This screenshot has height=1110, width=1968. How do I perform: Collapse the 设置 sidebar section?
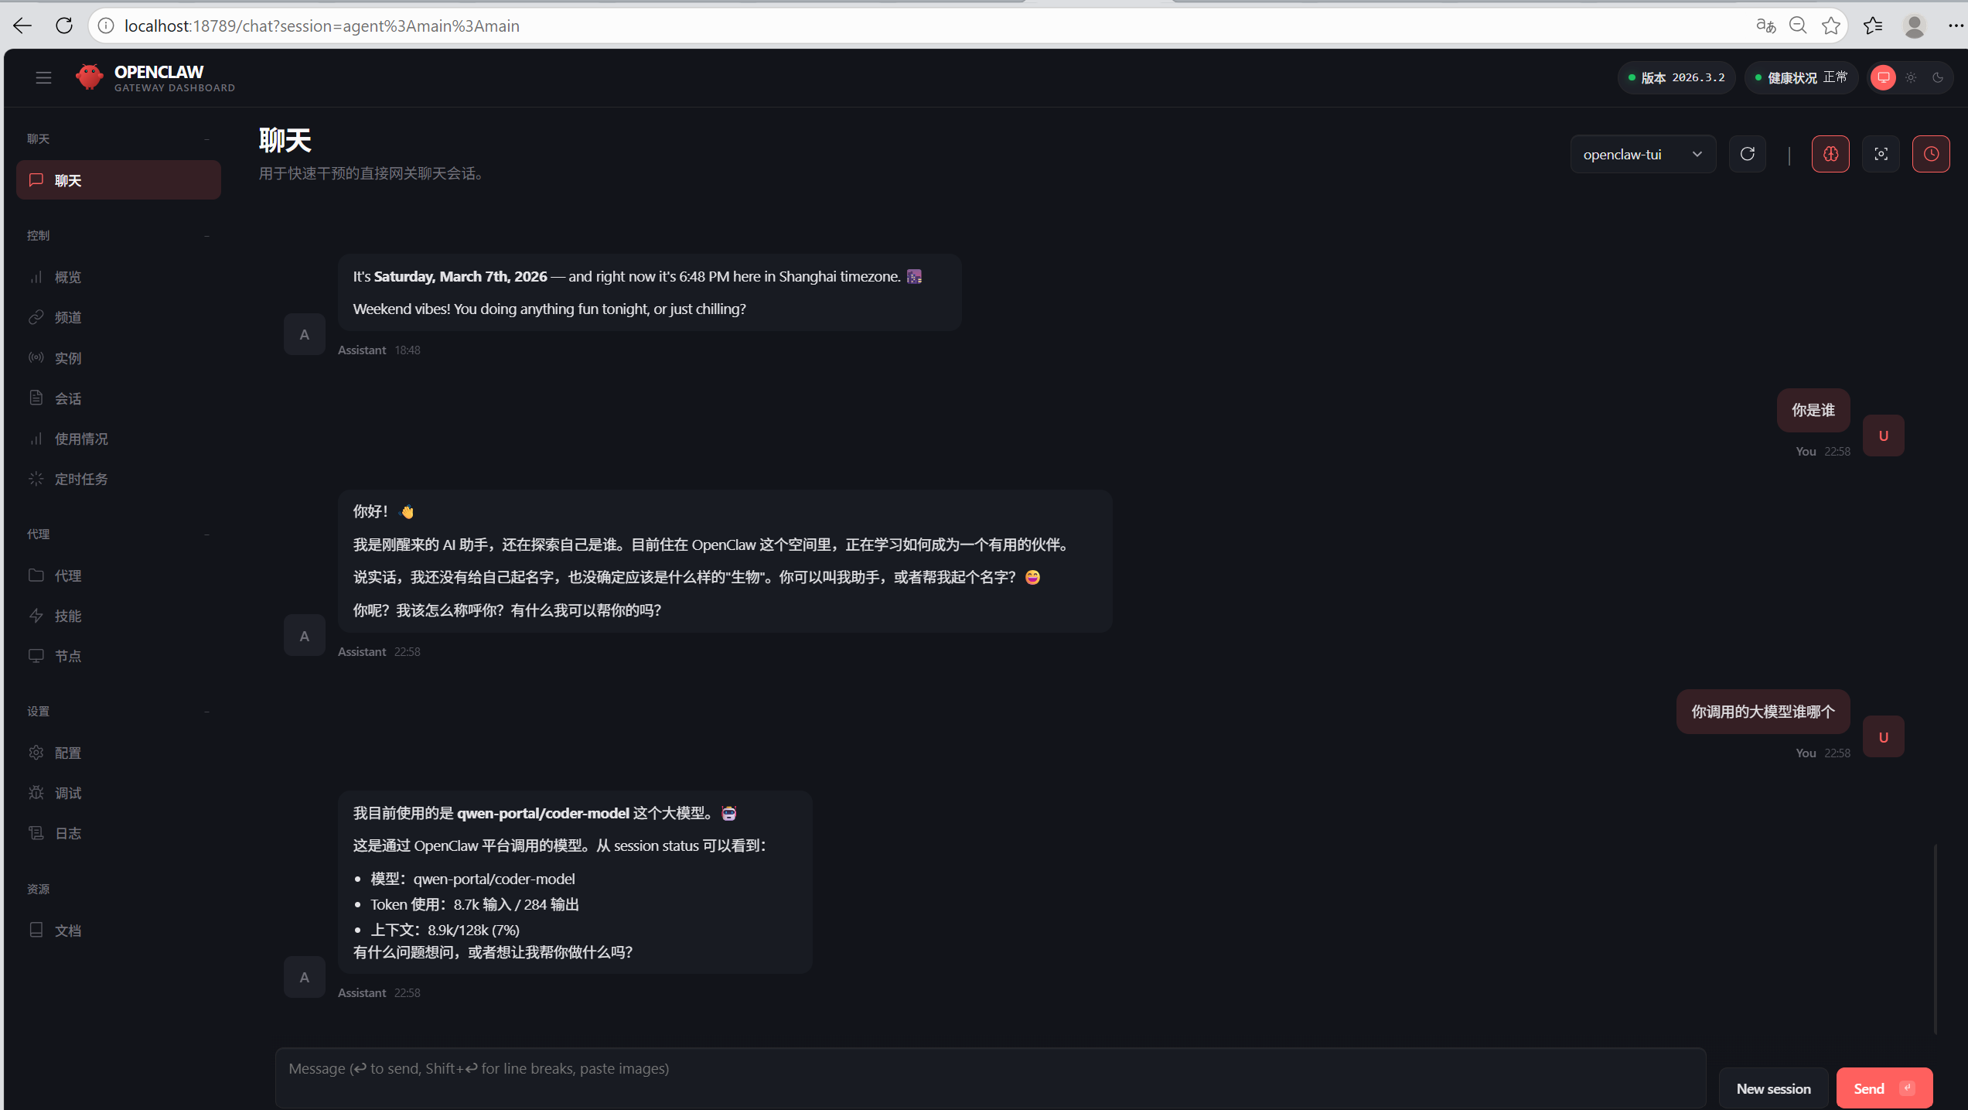206,711
